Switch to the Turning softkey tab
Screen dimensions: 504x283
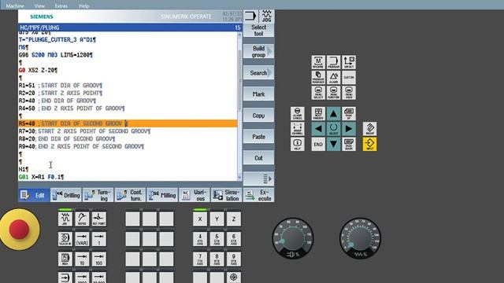(98, 195)
